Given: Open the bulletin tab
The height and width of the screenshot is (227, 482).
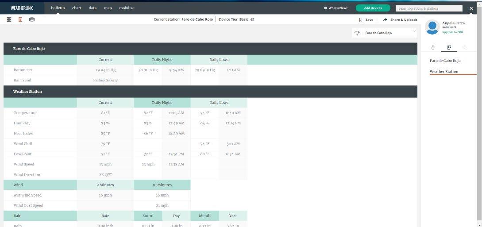Looking at the screenshot, I should pos(58,8).
